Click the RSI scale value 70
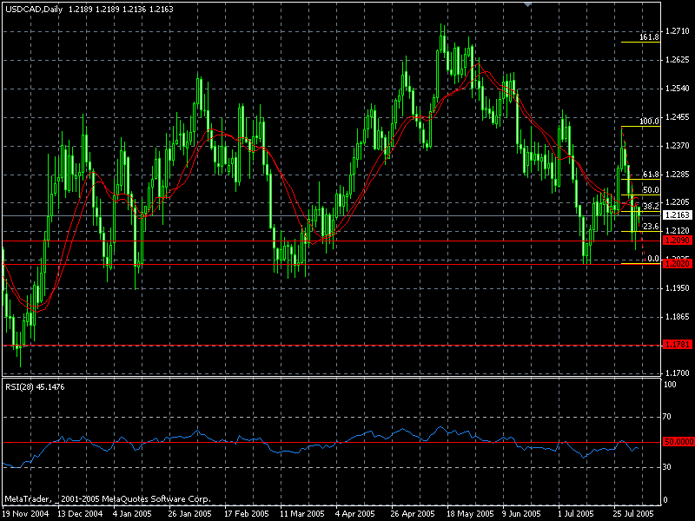Screen dimensions: 695x521 tap(667, 417)
